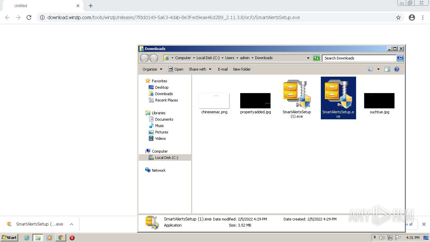Viewport: 430px width, 242px height.
Task: Open volume control in system tray
Action: point(382,238)
